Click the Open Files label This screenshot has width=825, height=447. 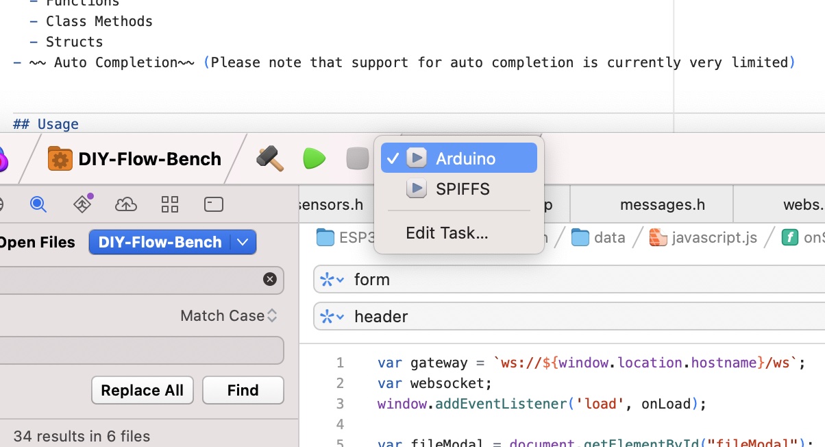point(36,242)
